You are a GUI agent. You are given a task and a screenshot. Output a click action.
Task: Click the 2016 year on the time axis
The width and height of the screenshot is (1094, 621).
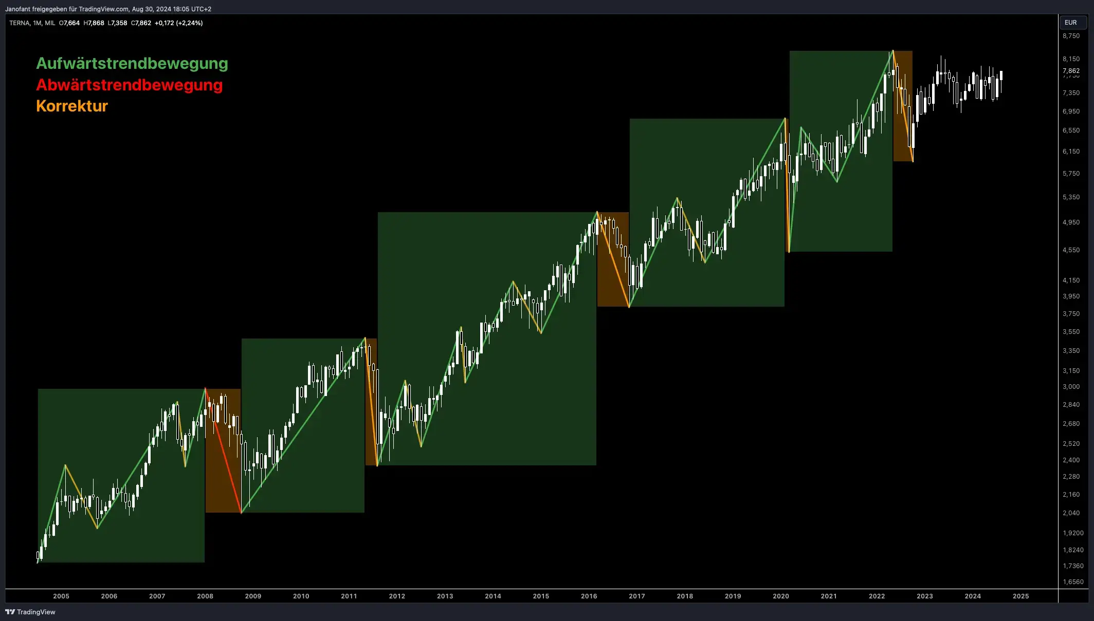coord(589,596)
